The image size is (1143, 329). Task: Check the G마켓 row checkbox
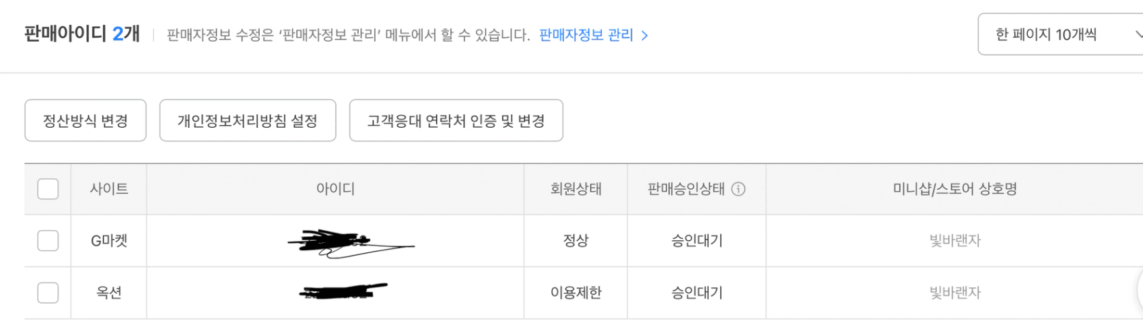tap(48, 241)
